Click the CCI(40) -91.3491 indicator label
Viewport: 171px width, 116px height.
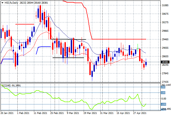[x=11, y=86]
